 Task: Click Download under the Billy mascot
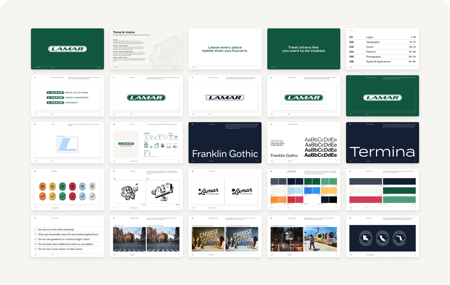(177, 204)
